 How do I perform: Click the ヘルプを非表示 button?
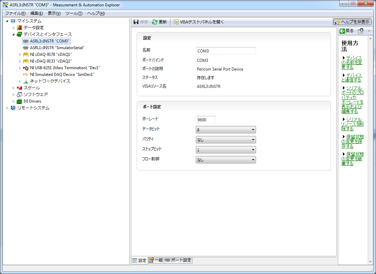(x=352, y=22)
